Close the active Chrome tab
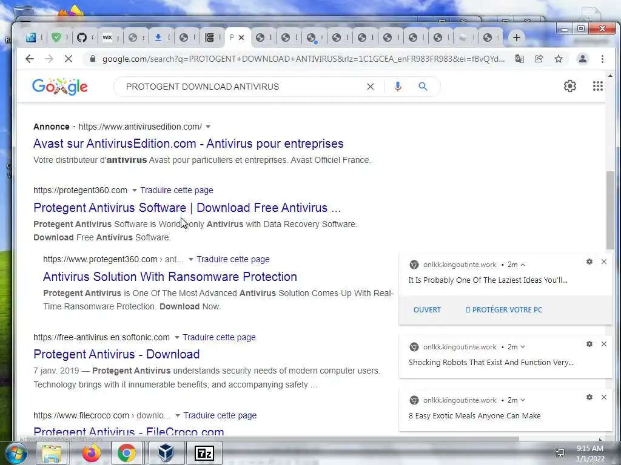The image size is (621, 465). (241, 38)
